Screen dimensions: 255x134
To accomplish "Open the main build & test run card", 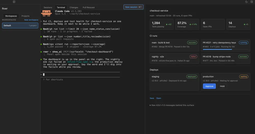I will [x=174, y=45].
